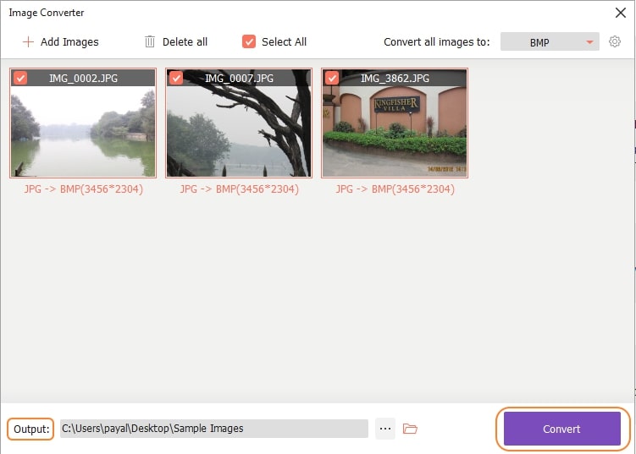Open conversion settings gear icon
This screenshot has width=636, height=454.
615,41
